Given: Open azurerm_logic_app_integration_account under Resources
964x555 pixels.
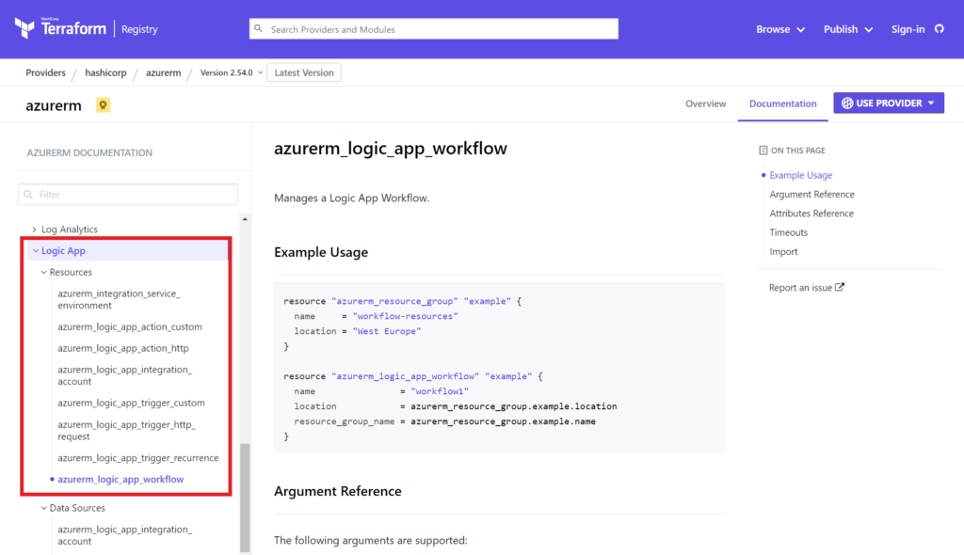Looking at the screenshot, I should click(125, 375).
